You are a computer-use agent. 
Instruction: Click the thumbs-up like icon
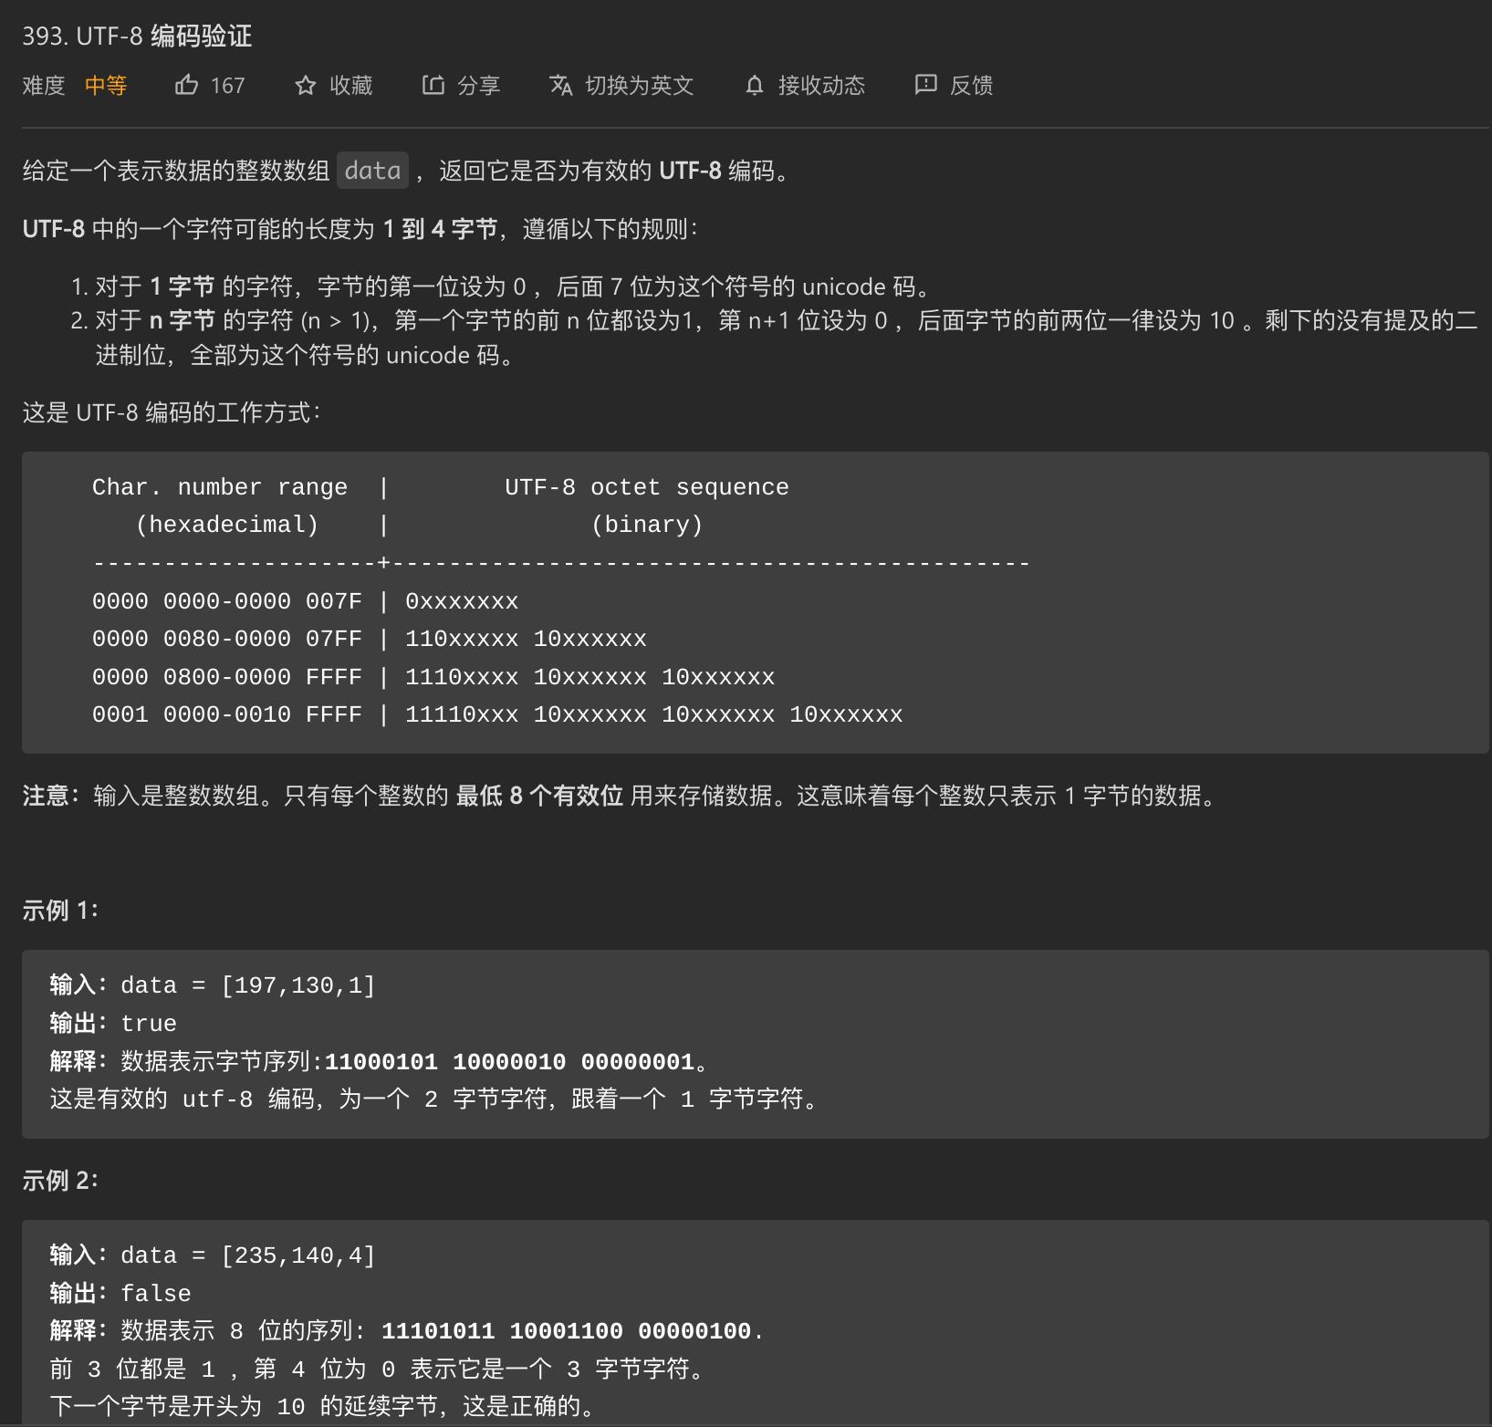point(186,85)
